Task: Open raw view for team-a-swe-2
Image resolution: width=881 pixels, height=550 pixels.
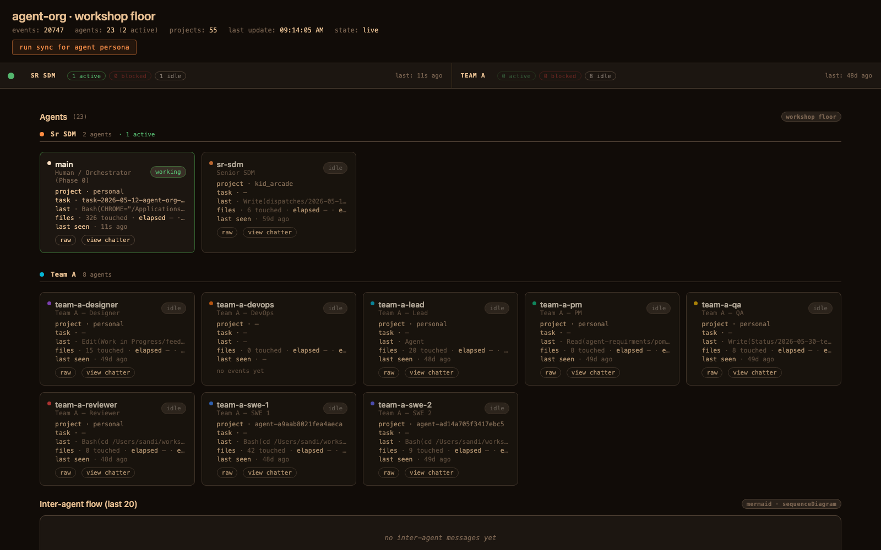Action: point(389,472)
